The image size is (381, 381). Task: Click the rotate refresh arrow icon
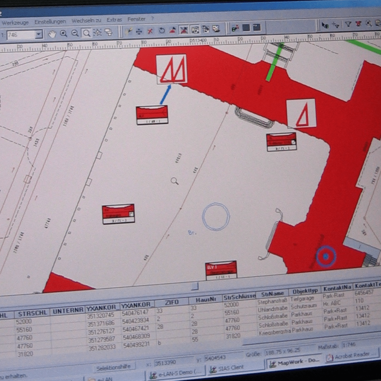[x=162, y=31]
